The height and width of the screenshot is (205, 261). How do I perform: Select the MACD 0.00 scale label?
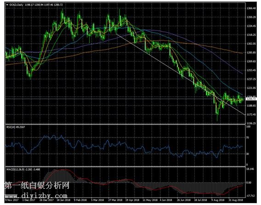249,182
